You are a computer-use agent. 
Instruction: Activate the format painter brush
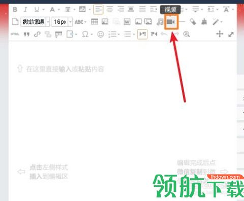coord(204,22)
